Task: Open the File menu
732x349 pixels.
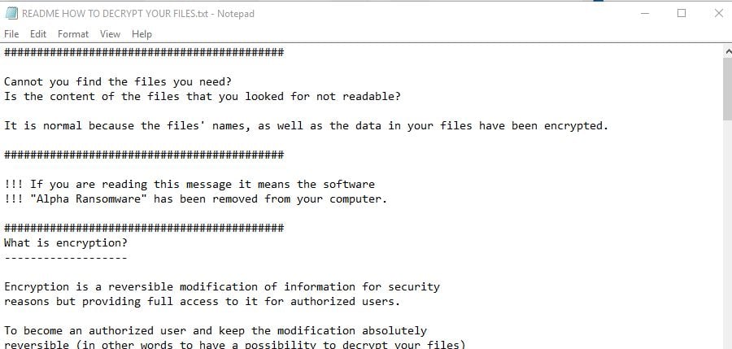Action: pos(11,34)
